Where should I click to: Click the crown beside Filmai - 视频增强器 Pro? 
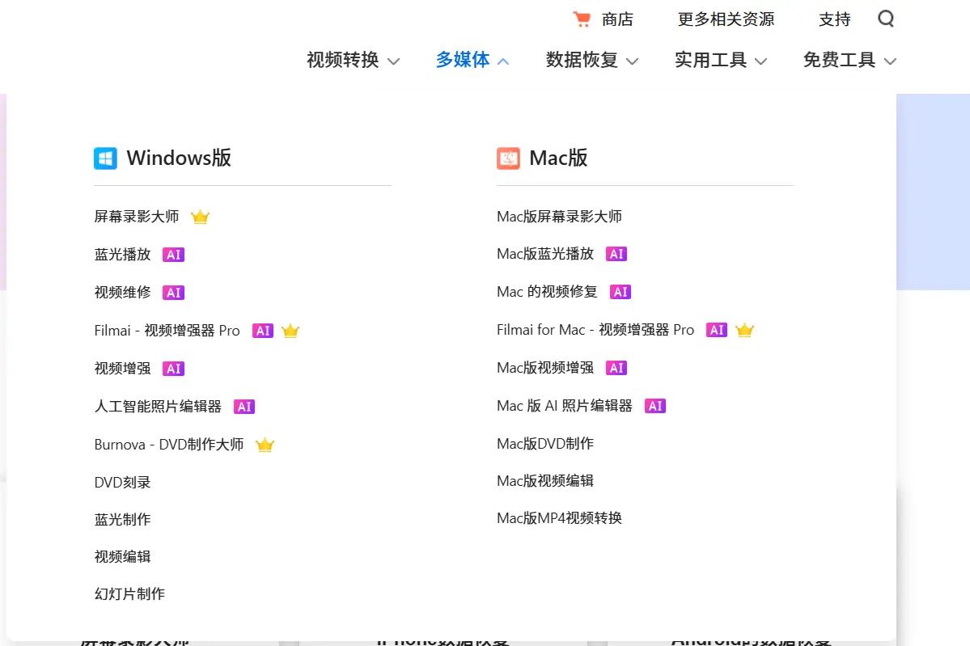(290, 330)
